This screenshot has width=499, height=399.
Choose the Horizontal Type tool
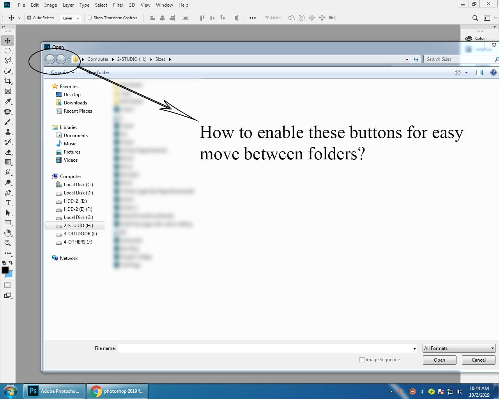(x=8, y=203)
